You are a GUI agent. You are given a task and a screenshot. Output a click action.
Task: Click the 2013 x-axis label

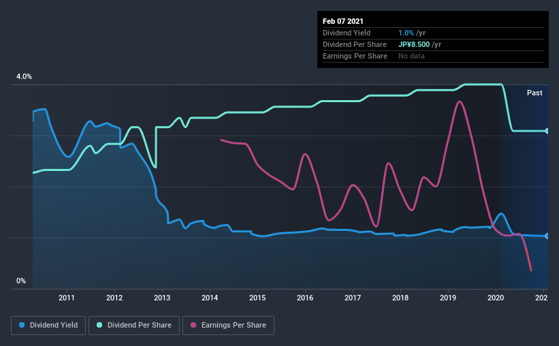[x=162, y=298]
